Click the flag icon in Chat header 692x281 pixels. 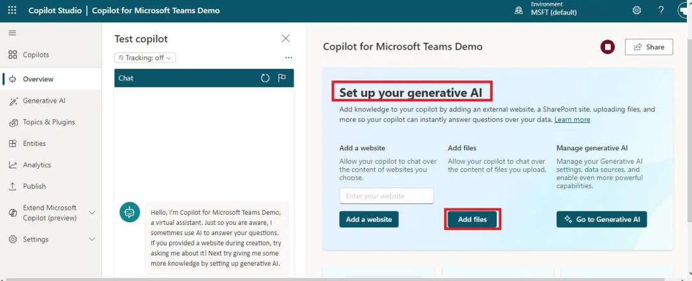[x=282, y=78]
